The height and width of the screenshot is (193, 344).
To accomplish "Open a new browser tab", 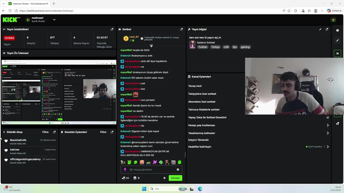I will pos(54,3).
